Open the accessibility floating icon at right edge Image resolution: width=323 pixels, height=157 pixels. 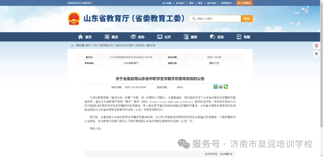point(317,54)
